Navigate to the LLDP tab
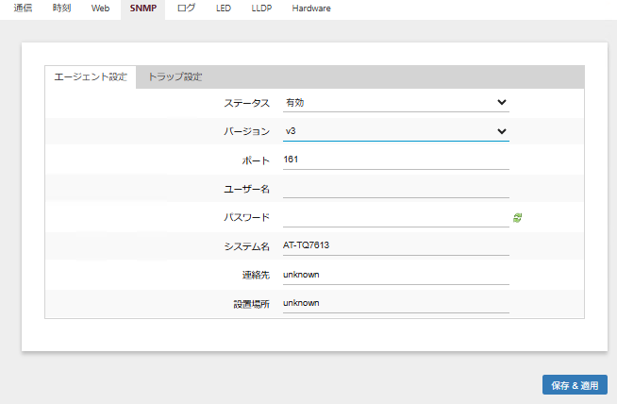This screenshot has height=404, width=617. [x=261, y=8]
